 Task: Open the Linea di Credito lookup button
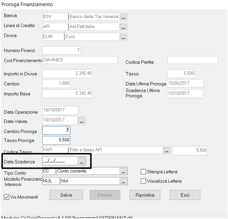coord(123,27)
